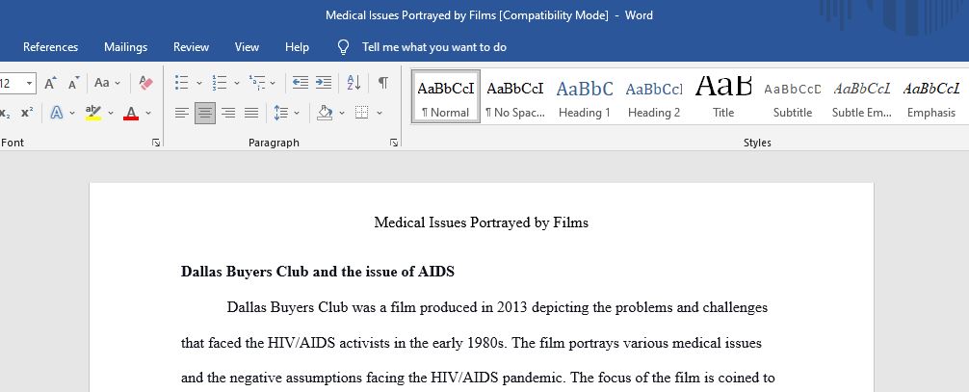
Task: Align text to the right
Action: click(228, 113)
